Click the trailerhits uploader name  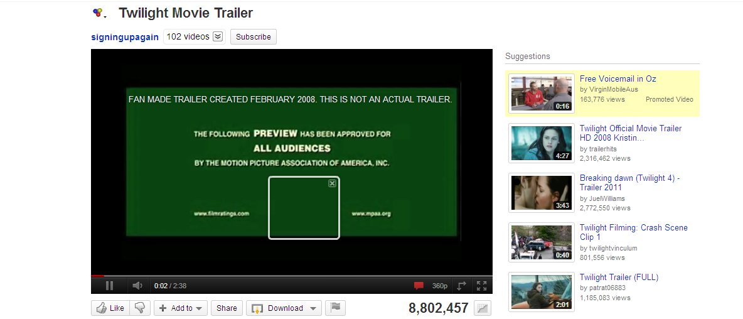pos(602,149)
